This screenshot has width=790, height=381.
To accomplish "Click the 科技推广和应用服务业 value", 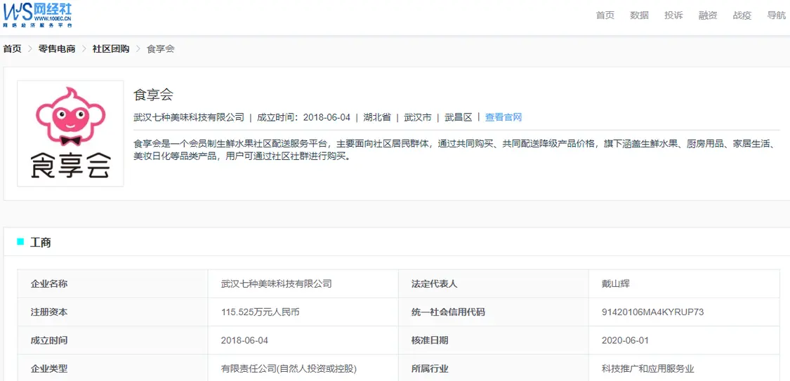I will [648, 369].
